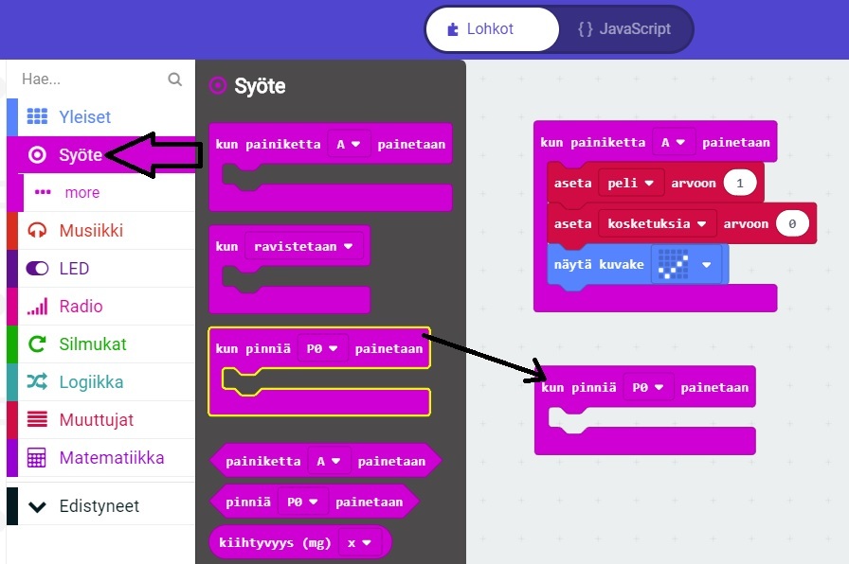The height and width of the screenshot is (564, 849).
Task: Click the LED toggle icon
Action: pos(37,269)
